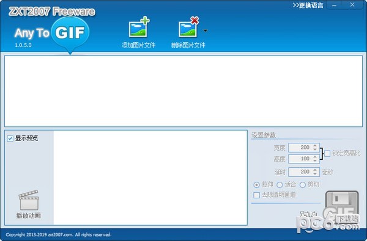The image size is (367, 241).
Task: Select the stretch radio button
Action: (x=256, y=185)
